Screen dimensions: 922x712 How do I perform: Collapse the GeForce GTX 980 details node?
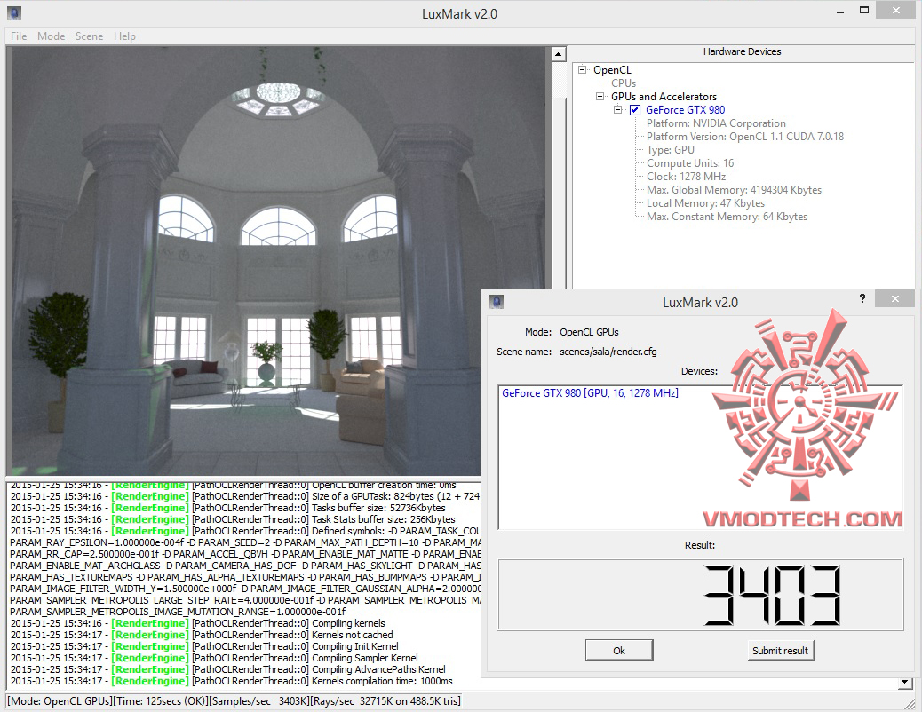click(x=617, y=110)
